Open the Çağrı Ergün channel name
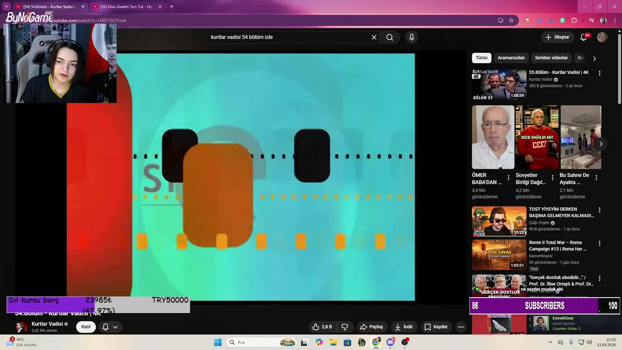 point(539,223)
